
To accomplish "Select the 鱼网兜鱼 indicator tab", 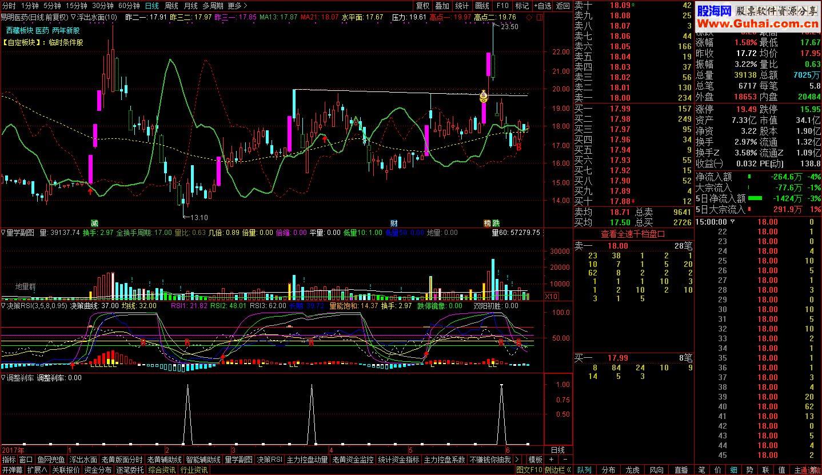I will coord(51,460).
